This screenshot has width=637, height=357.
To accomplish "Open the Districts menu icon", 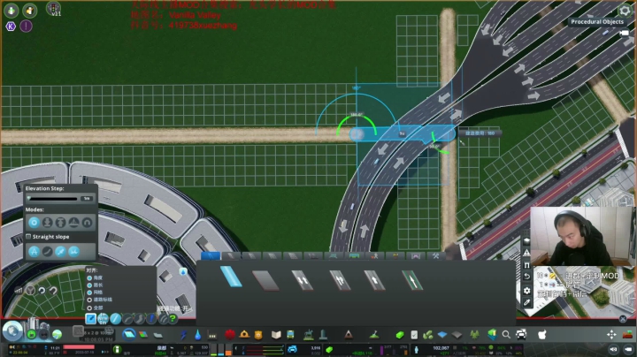I will 158,335.
